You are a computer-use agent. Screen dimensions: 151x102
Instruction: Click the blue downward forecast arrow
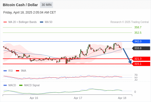point(127,56)
